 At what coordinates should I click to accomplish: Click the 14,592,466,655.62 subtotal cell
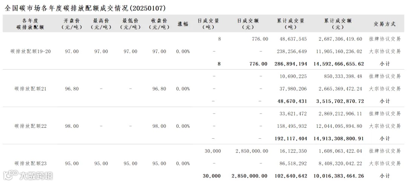339,64
